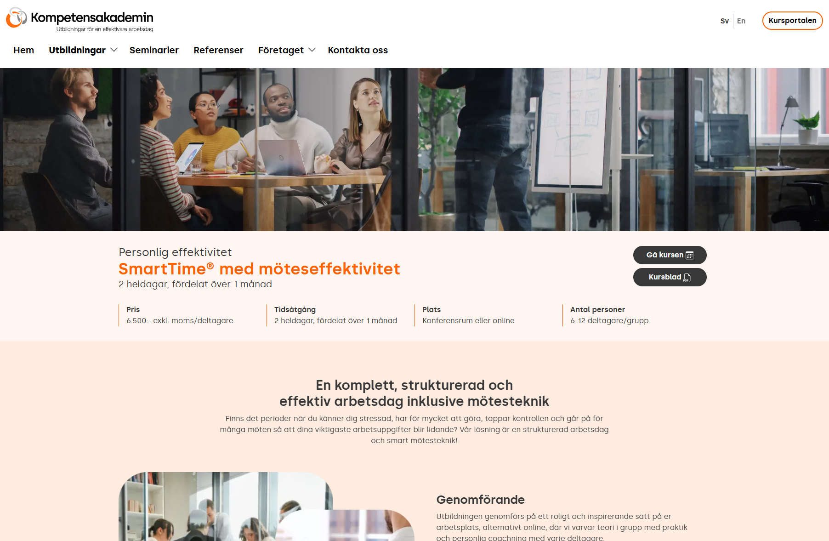
Task: Click the Kompetensakademin site title text
Action: tap(92, 17)
